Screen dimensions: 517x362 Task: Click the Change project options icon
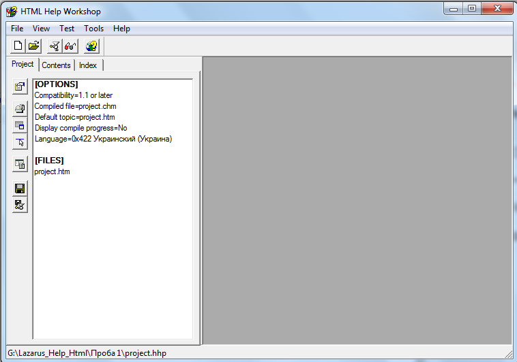click(20, 86)
